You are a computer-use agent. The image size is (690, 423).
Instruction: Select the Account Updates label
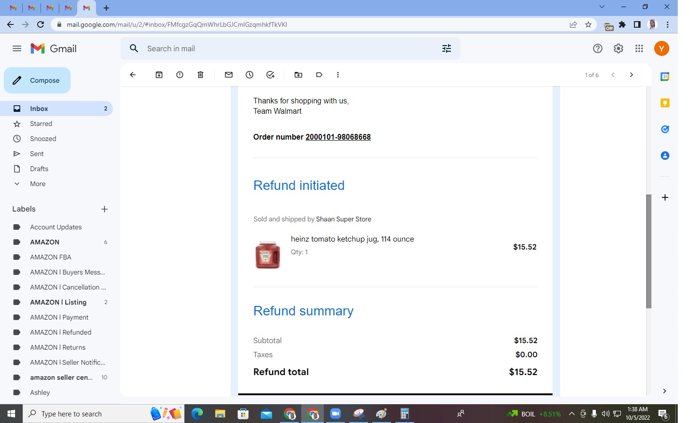pyautogui.click(x=56, y=227)
